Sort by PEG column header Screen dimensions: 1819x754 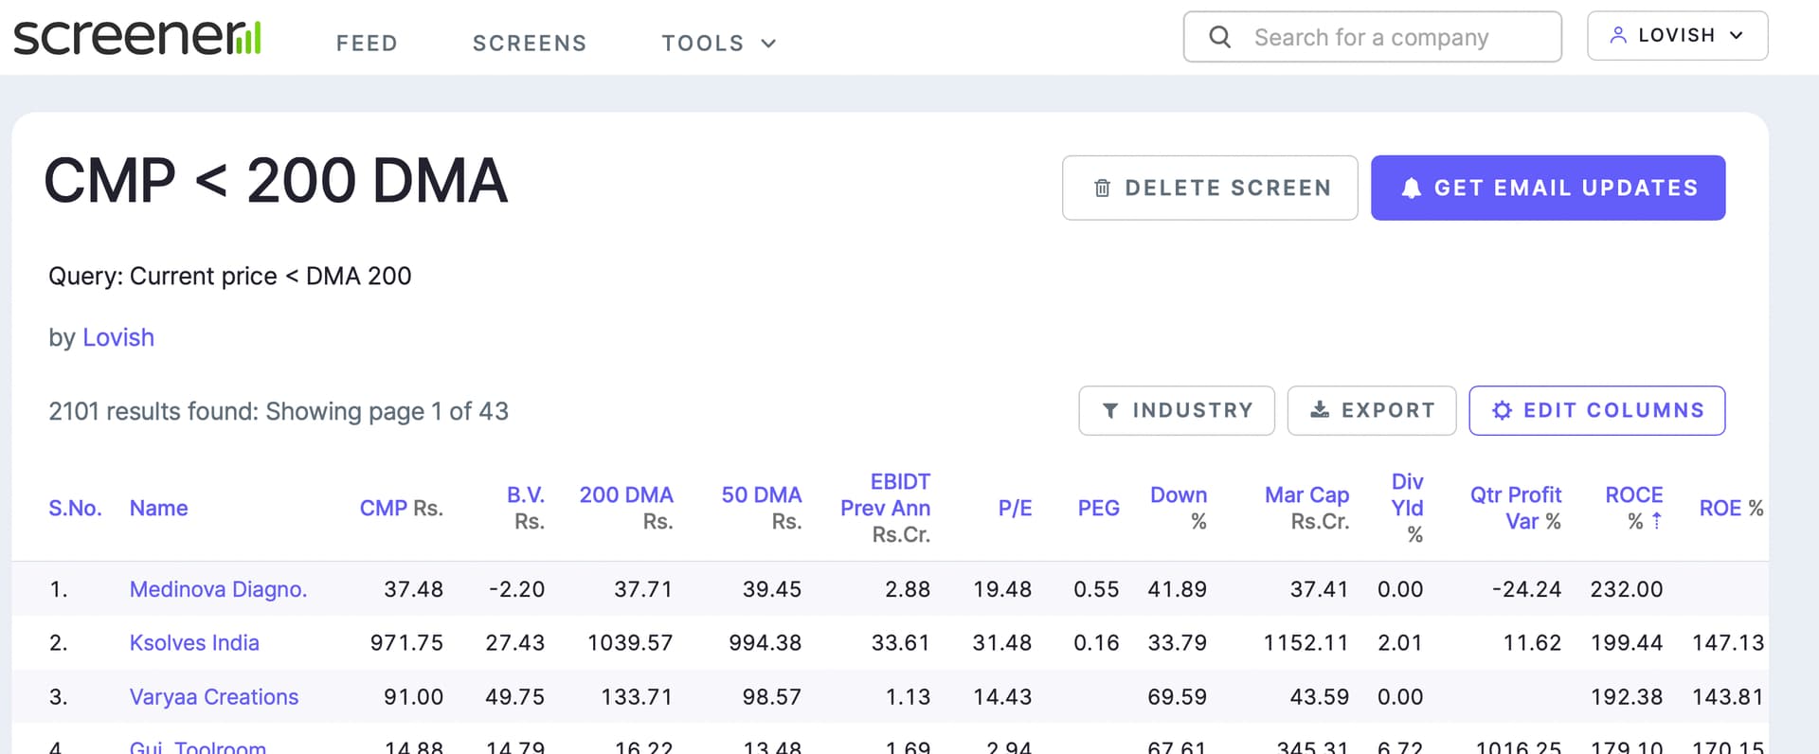1099,509
